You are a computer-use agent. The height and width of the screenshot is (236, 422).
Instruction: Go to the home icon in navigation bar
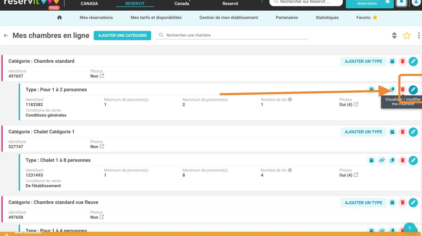pos(59,17)
